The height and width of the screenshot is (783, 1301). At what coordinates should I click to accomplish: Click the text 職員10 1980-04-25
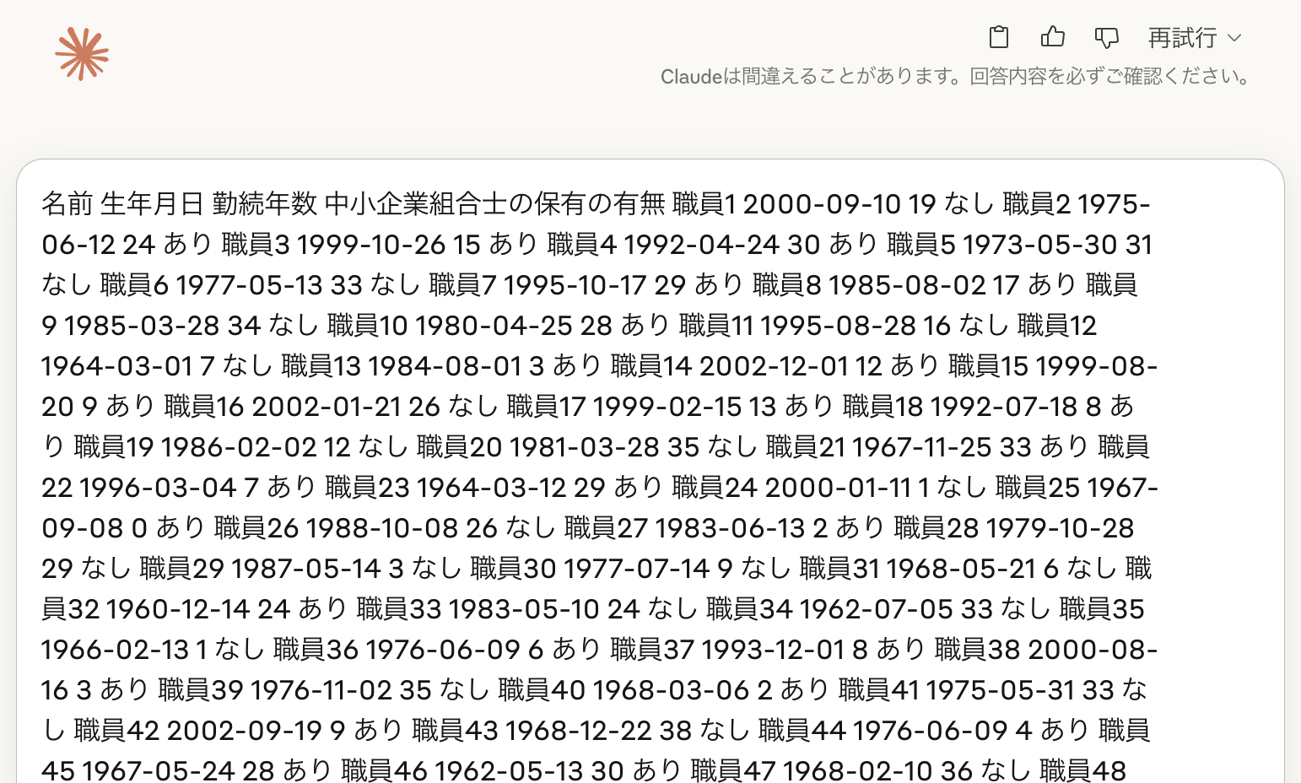pyautogui.click(x=450, y=325)
